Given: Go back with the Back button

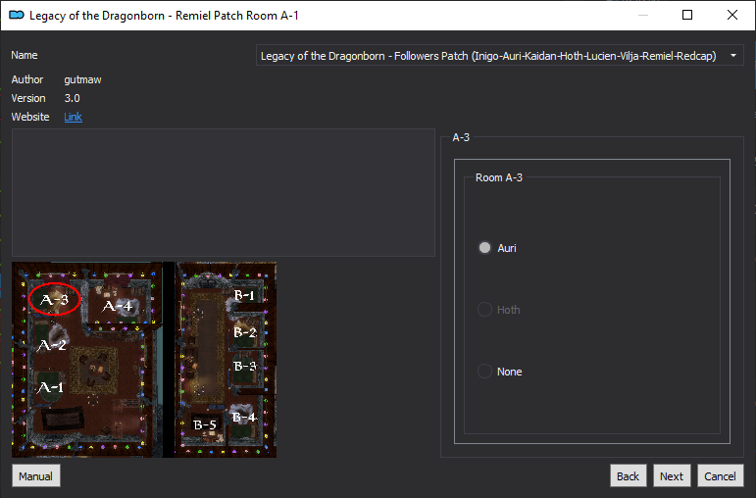Looking at the screenshot, I should point(628,476).
